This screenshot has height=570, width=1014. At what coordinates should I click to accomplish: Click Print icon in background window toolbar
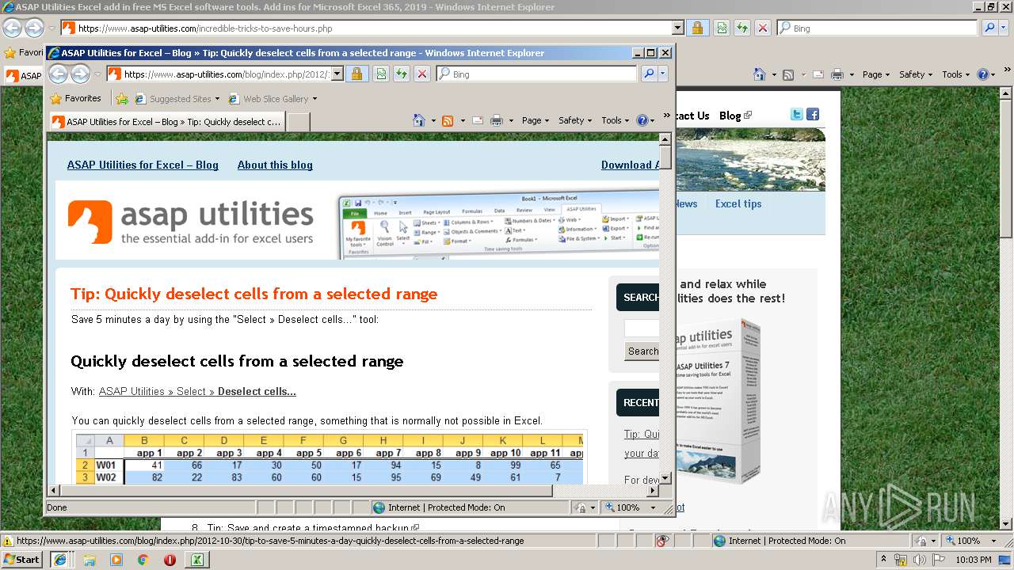click(837, 74)
